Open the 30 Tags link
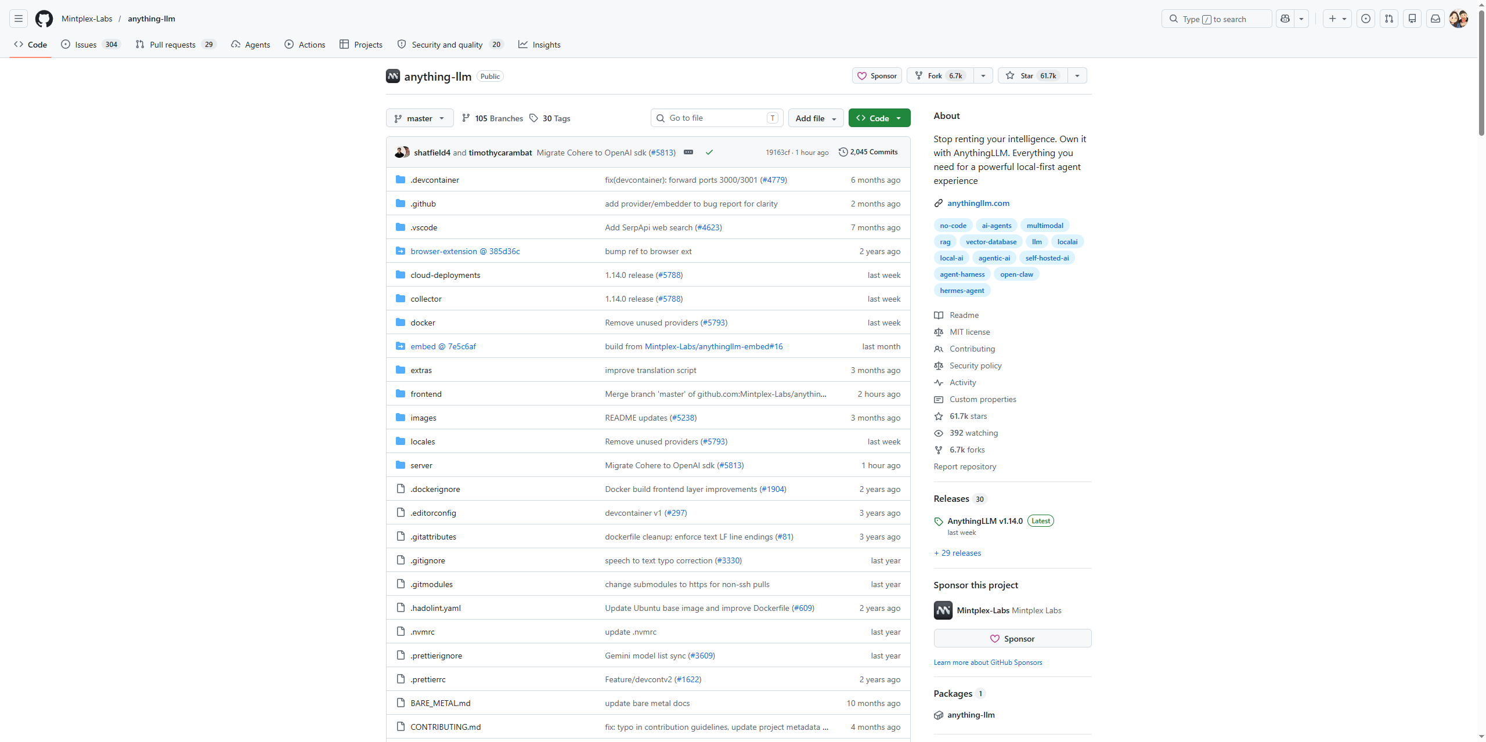1486x742 pixels. [550, 118]
